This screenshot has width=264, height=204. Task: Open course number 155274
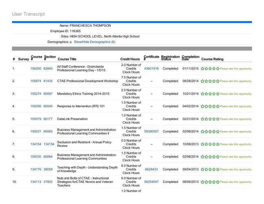36,93
